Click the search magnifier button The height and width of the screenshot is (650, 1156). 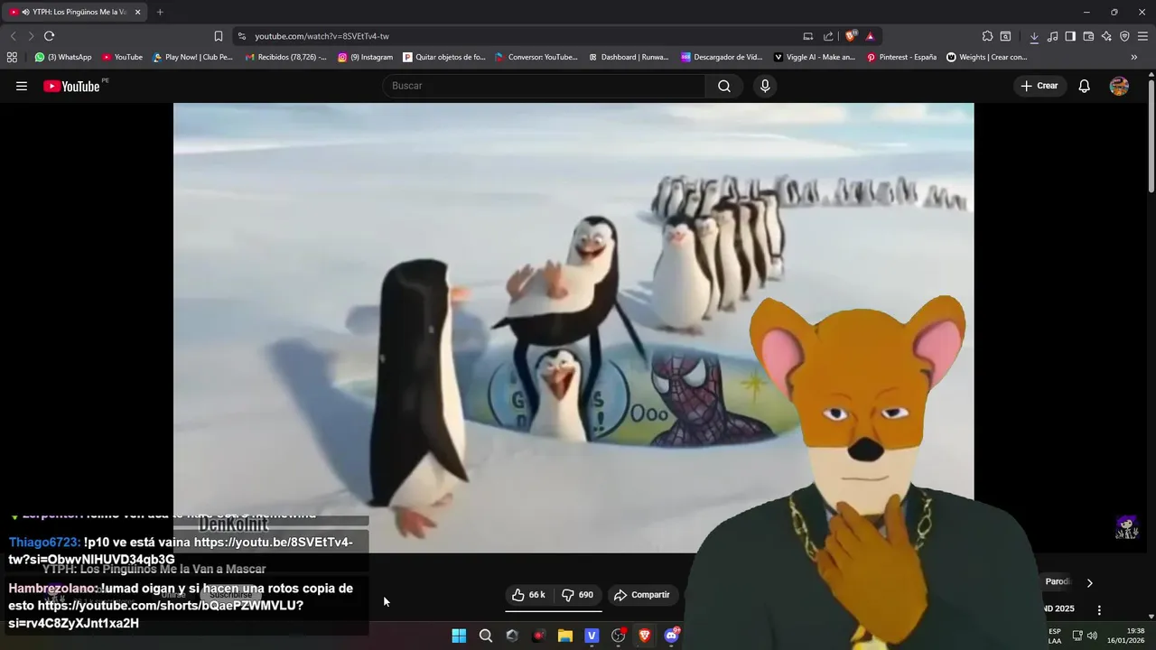pyautogui.click(x=723, y=86)
